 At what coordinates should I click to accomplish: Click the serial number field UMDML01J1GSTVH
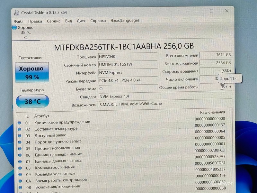pos(128,65)
